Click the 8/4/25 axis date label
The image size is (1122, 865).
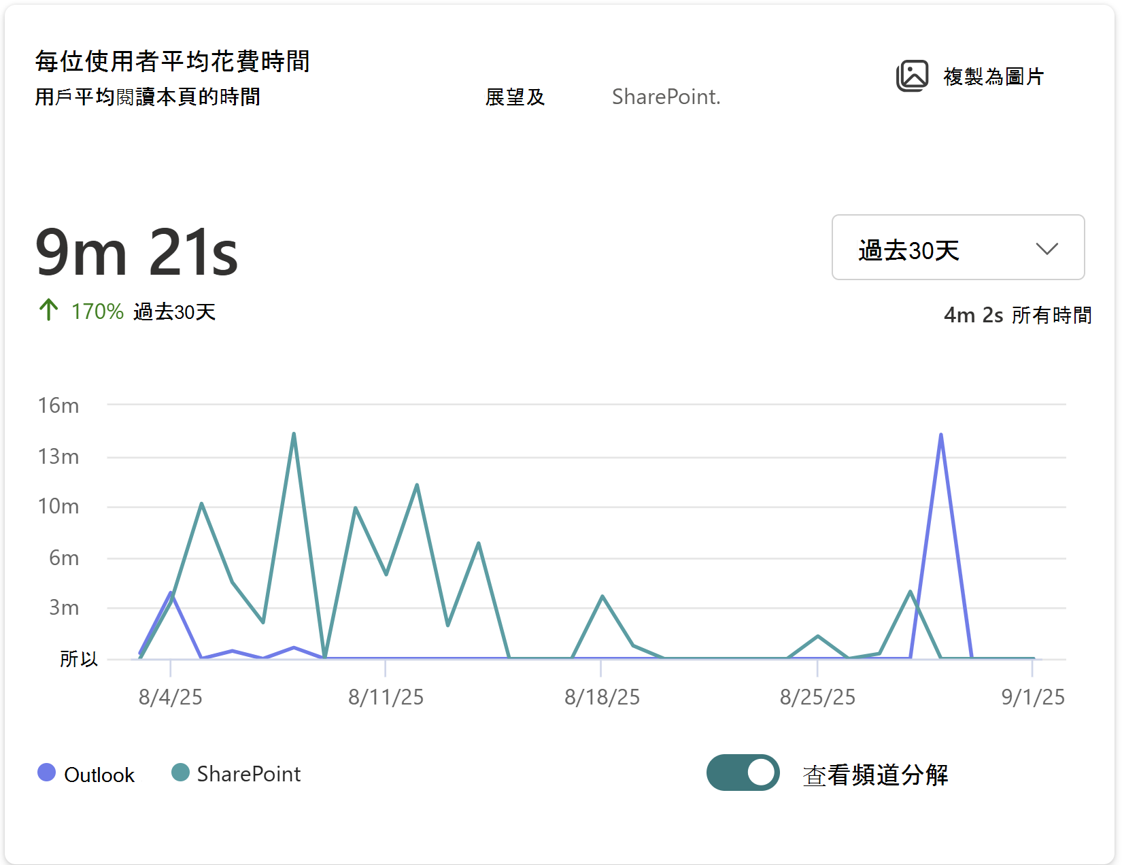(171, 697)
